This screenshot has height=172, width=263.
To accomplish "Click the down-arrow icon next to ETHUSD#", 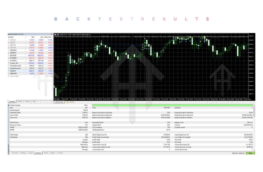I will click(x=9, y=58).
